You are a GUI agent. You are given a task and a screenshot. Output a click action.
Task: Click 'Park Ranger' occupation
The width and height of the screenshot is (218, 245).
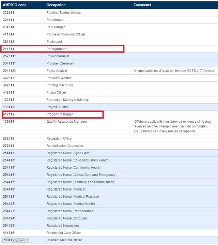click(56, 27)
